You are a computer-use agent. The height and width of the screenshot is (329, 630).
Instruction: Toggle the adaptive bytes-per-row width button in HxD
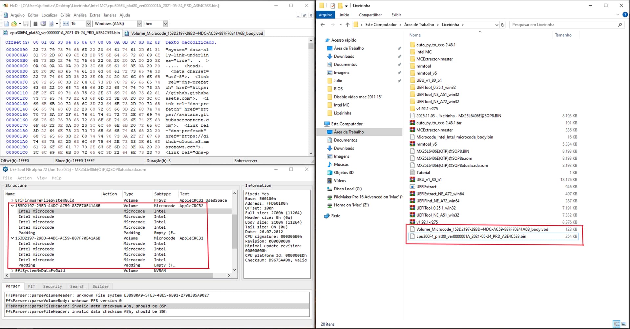coord(66,24)
